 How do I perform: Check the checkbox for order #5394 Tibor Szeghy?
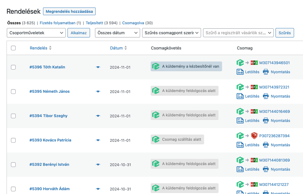coord(13,116)
